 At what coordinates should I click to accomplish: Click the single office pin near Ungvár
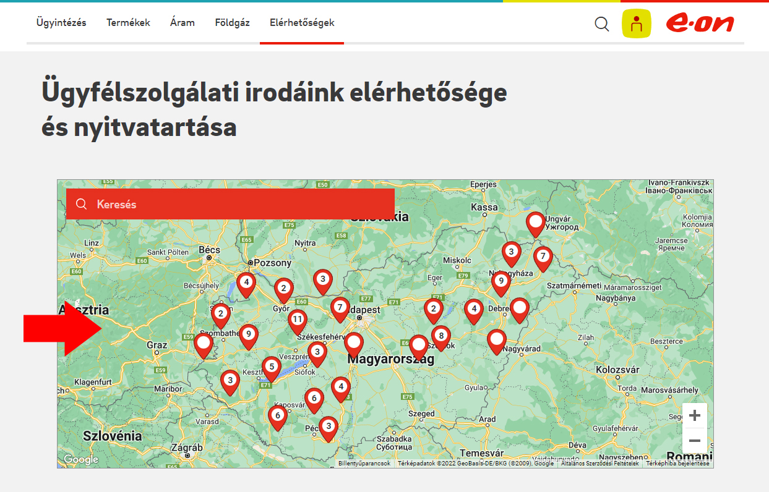535,223
